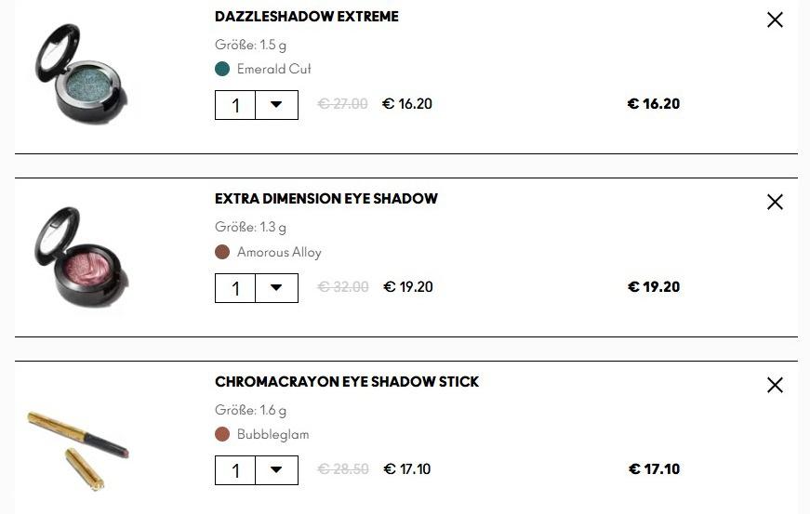Screen dimensions: 810x514
Task: Open quantity dropdown arrow for Dazzleshadow Extreme
Action: click(x=276, y=105)
